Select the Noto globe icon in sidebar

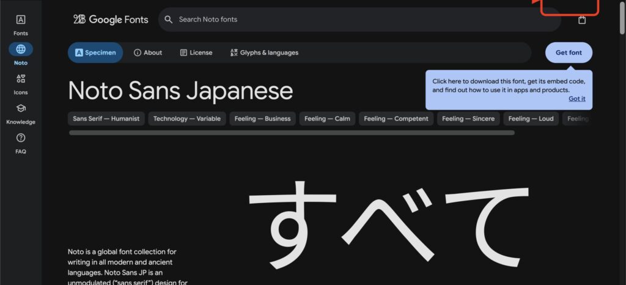click(x=21, y=49)
